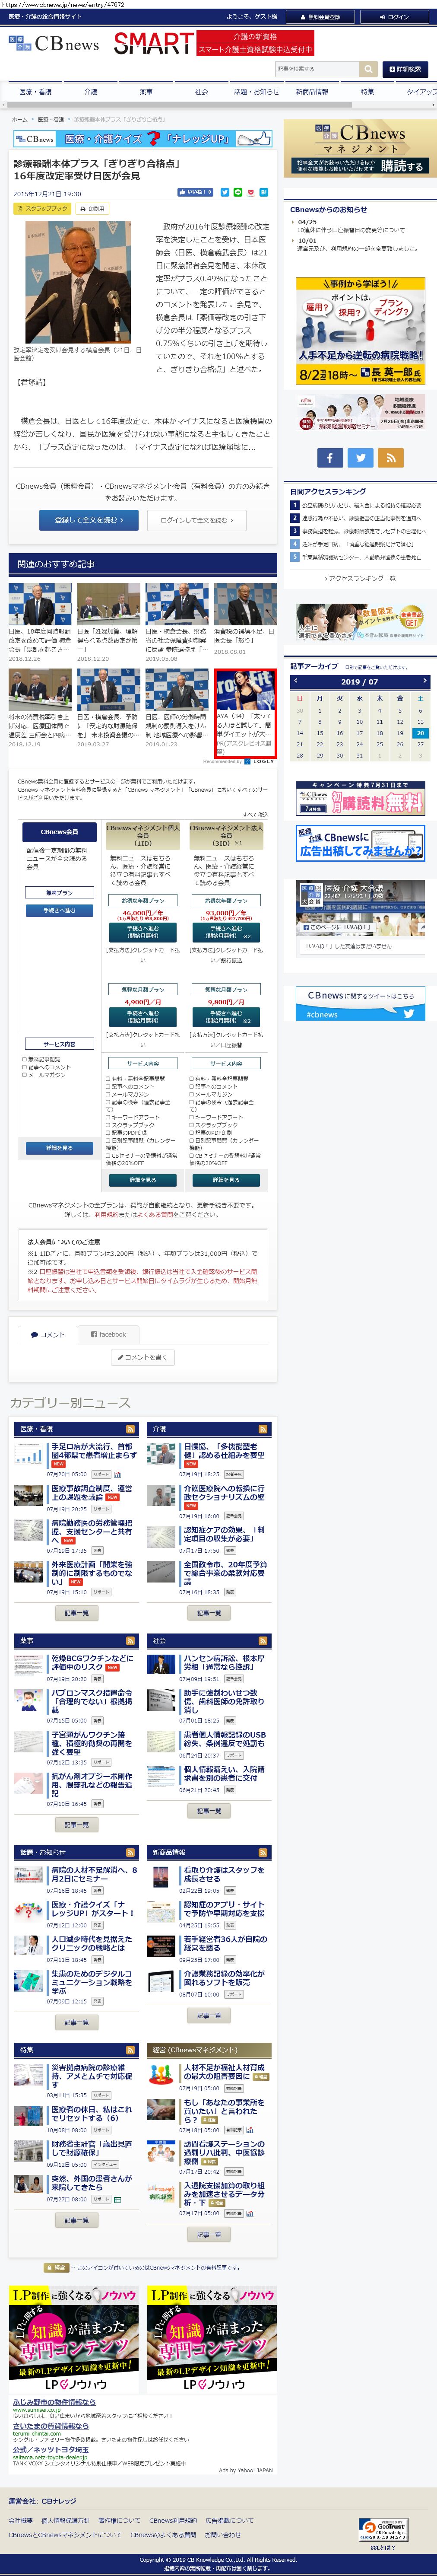Open the ハンセン病訴訟 article headline

point(225,1663)
